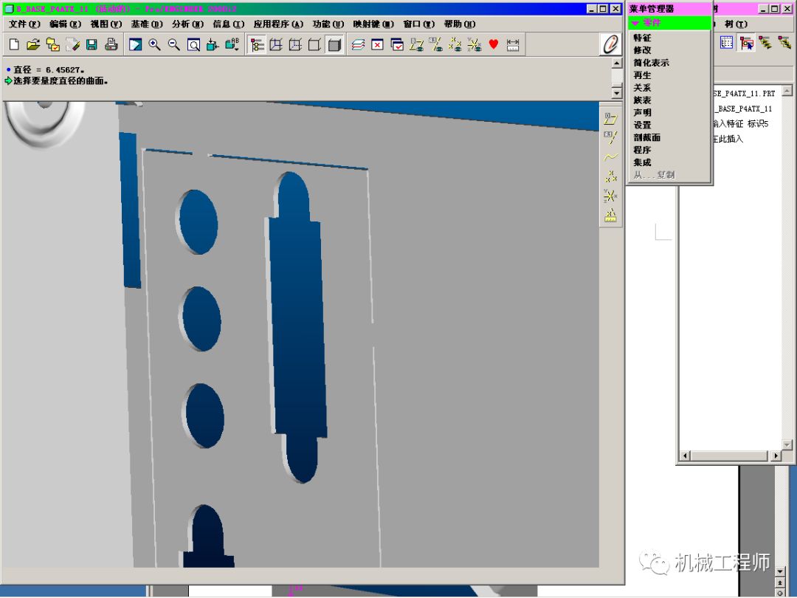This screenshot has height=598, width=797.
Task: Print the model using the printer icon
Action: point(111,45)
